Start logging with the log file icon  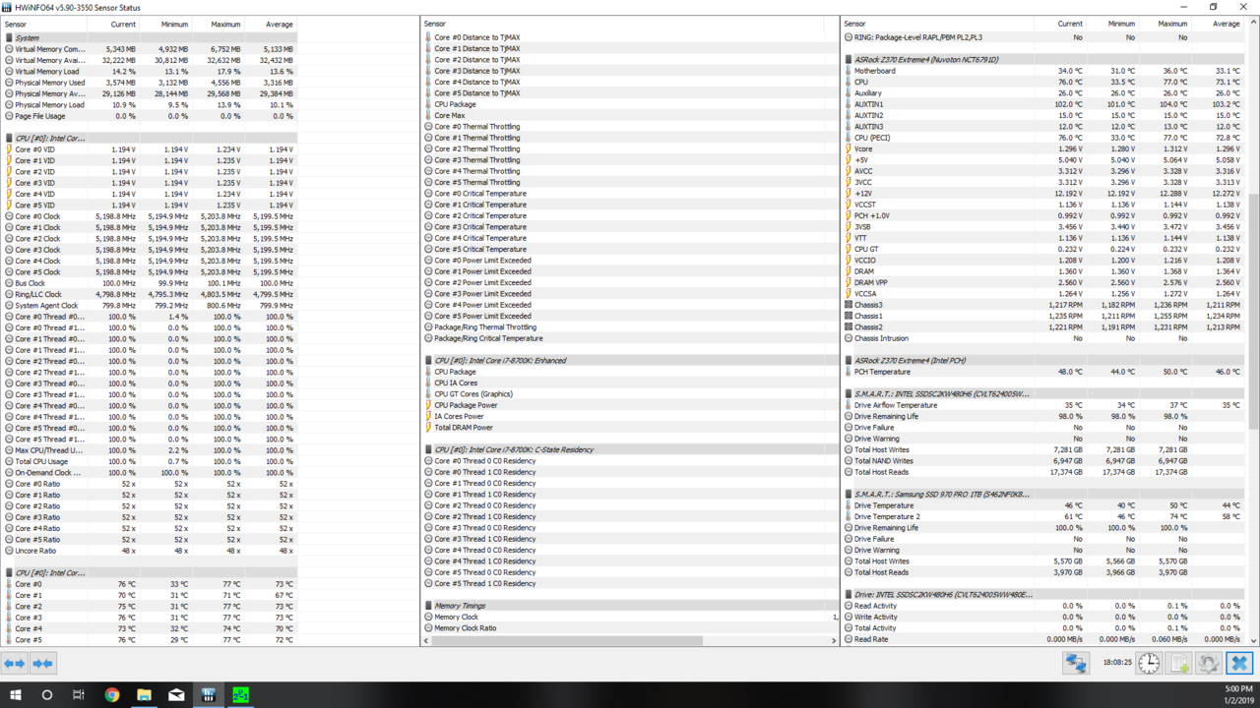1179,664
